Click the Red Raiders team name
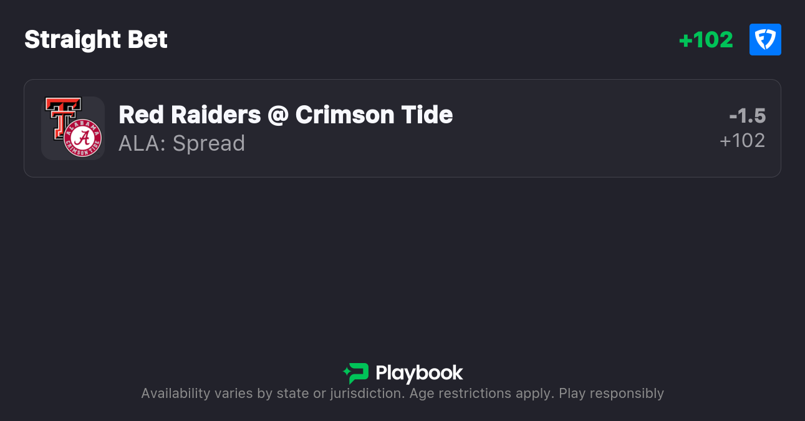This screenshot has width=805, height=421. [190, 115]
